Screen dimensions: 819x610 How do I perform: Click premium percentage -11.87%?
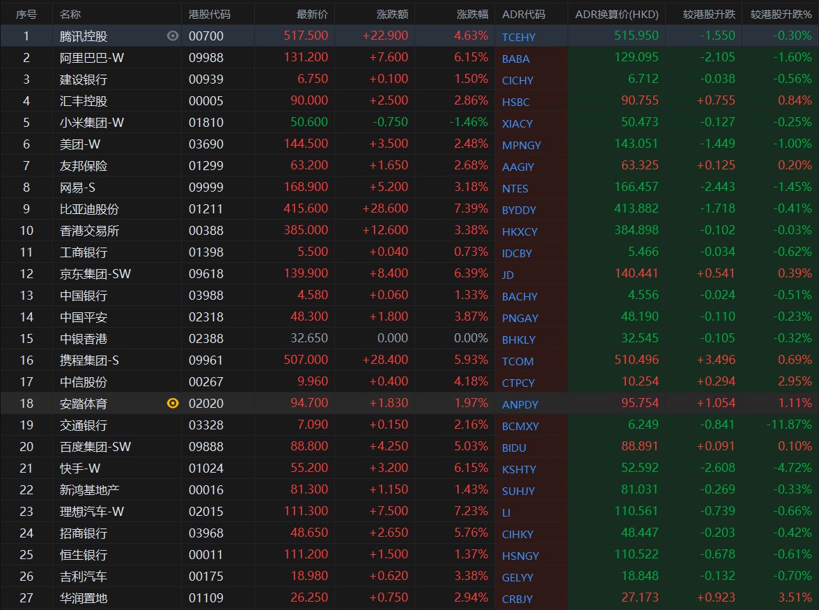point(788,425)
